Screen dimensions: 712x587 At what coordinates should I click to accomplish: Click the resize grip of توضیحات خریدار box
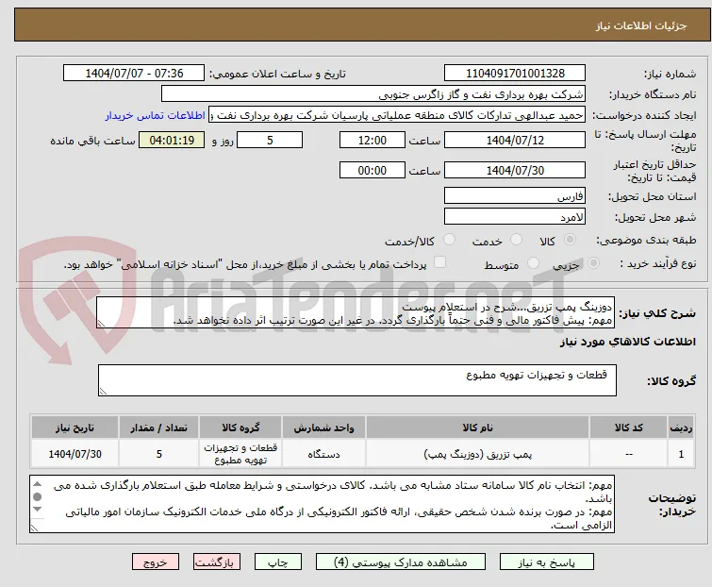(x=34, y=528)
